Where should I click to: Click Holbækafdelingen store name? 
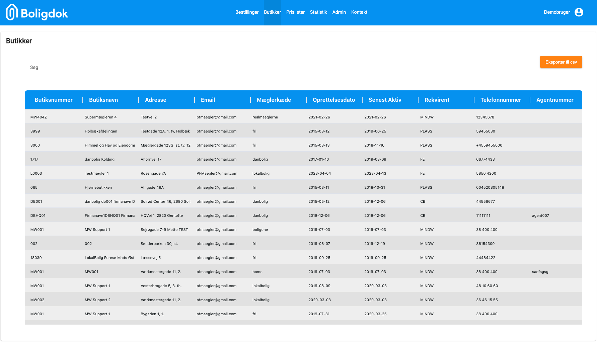pos(101,131)
